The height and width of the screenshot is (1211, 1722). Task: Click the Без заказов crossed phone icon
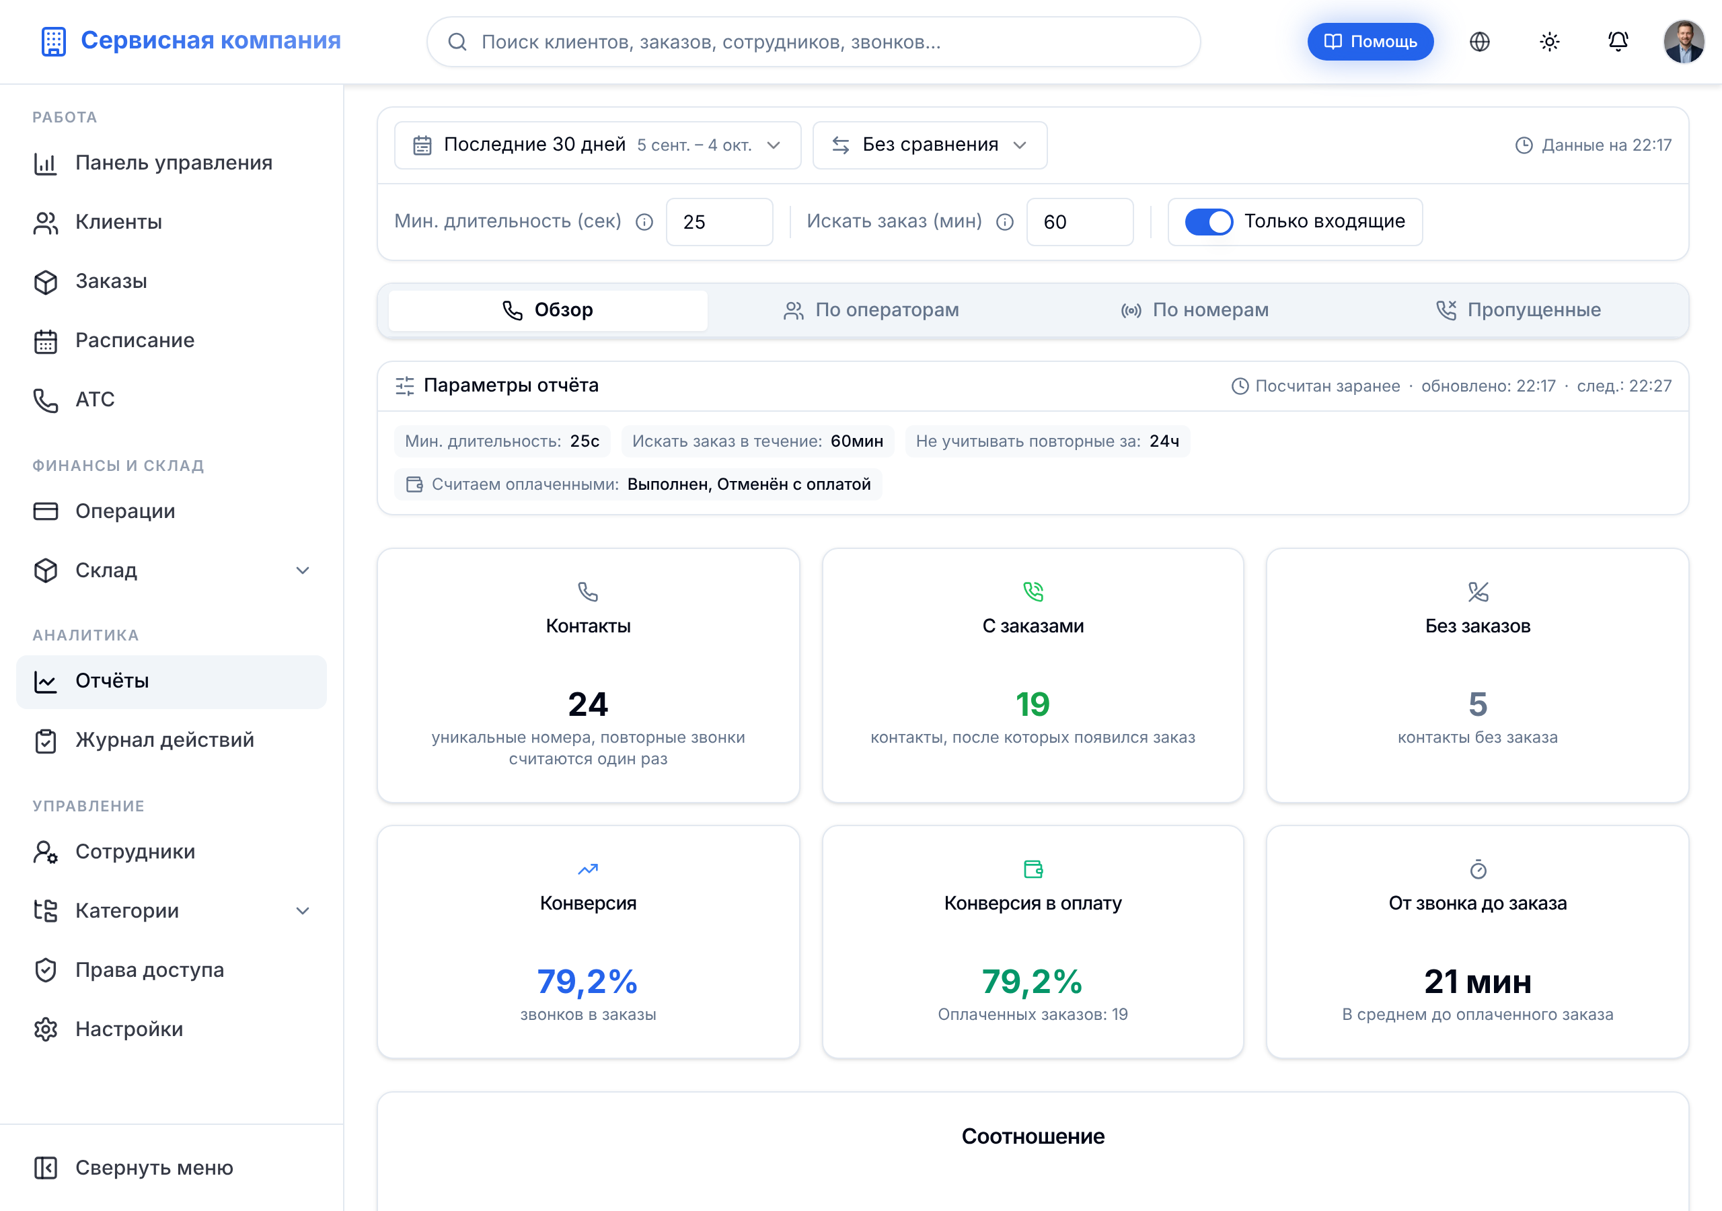coord(1478,592)
